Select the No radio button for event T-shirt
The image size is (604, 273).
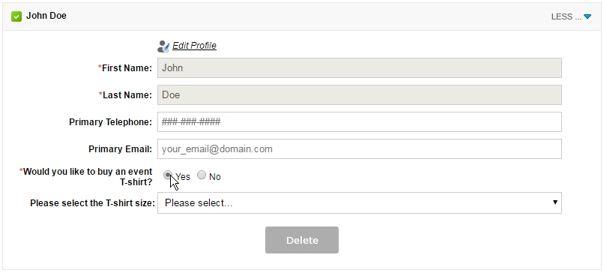[x=202, y=175]
